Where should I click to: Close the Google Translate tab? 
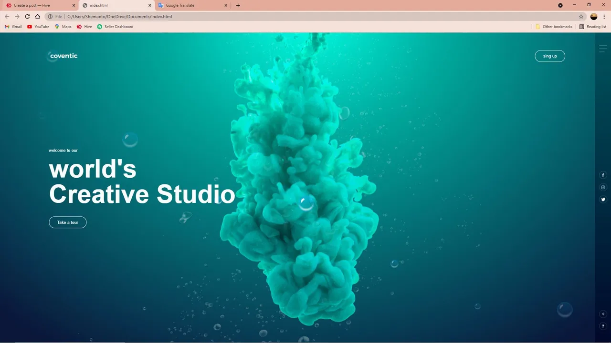point(226,5)
